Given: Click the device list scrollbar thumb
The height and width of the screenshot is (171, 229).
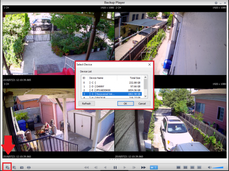Looking at the screenshot, I should click(145, 84).
